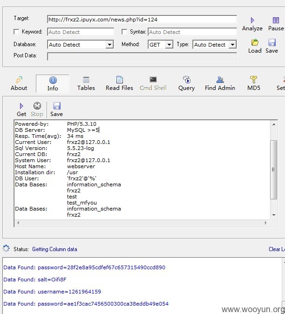
Task: Enable the Keyword checkbox
Action: (x=16, y=32)
